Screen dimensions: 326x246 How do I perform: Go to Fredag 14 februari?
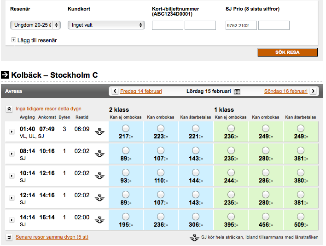coord(141,91)
